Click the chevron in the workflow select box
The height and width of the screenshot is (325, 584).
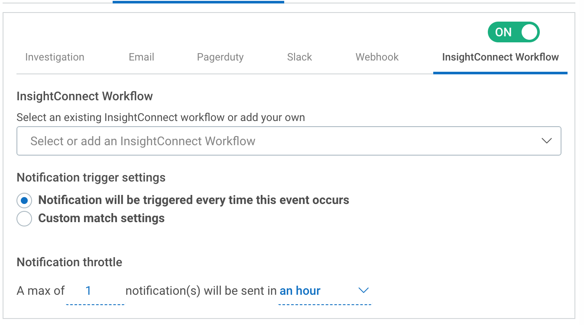pyautogui.click(x=546, y=141)
